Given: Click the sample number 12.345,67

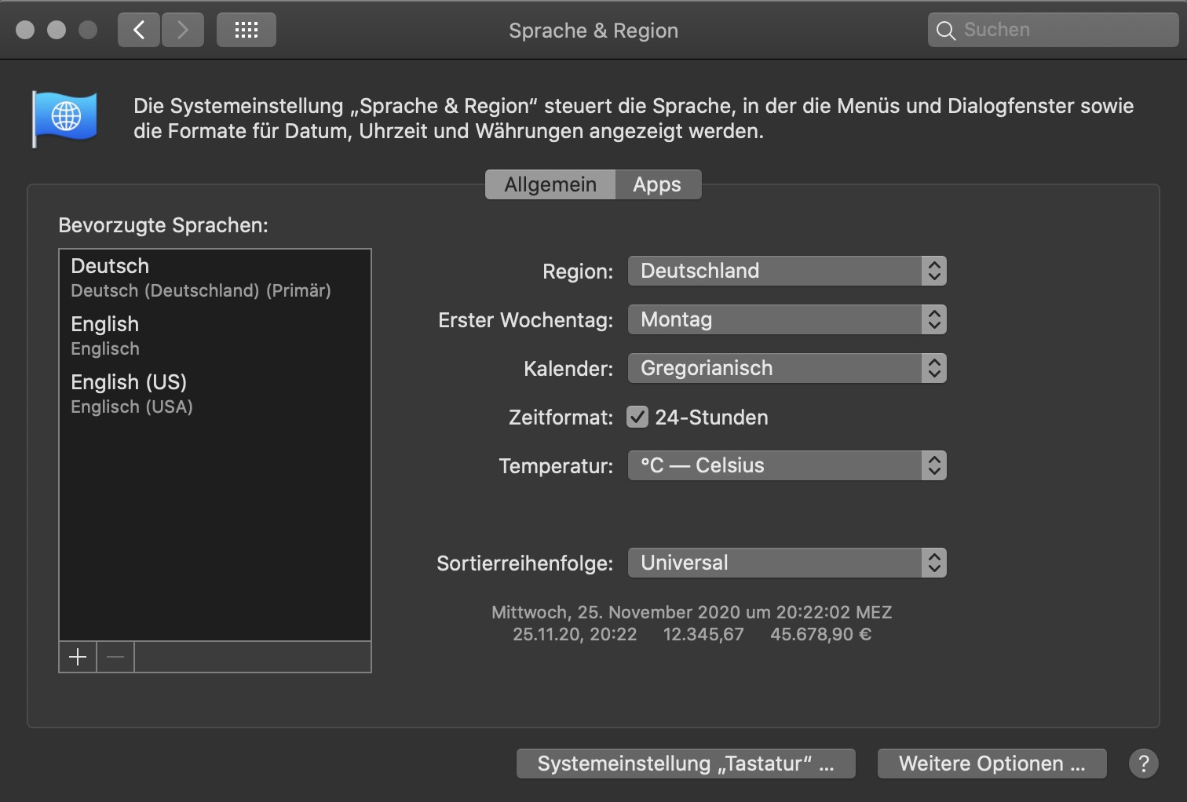Looking at the screenshot, I should (x=703, y=634).
